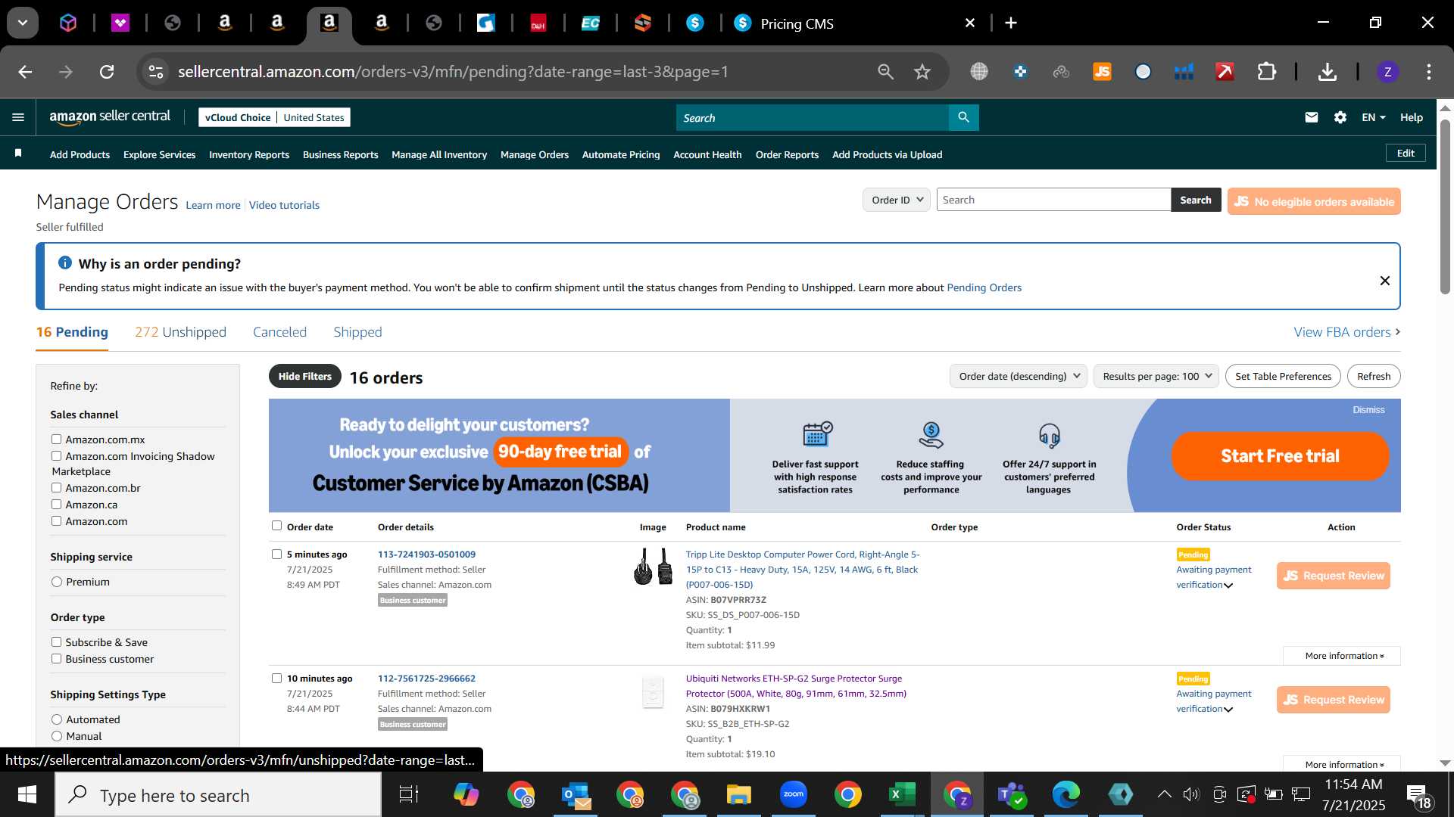1454x817 pixels.
Task: Open View FBA orders link
Action: coord(1347,332)
